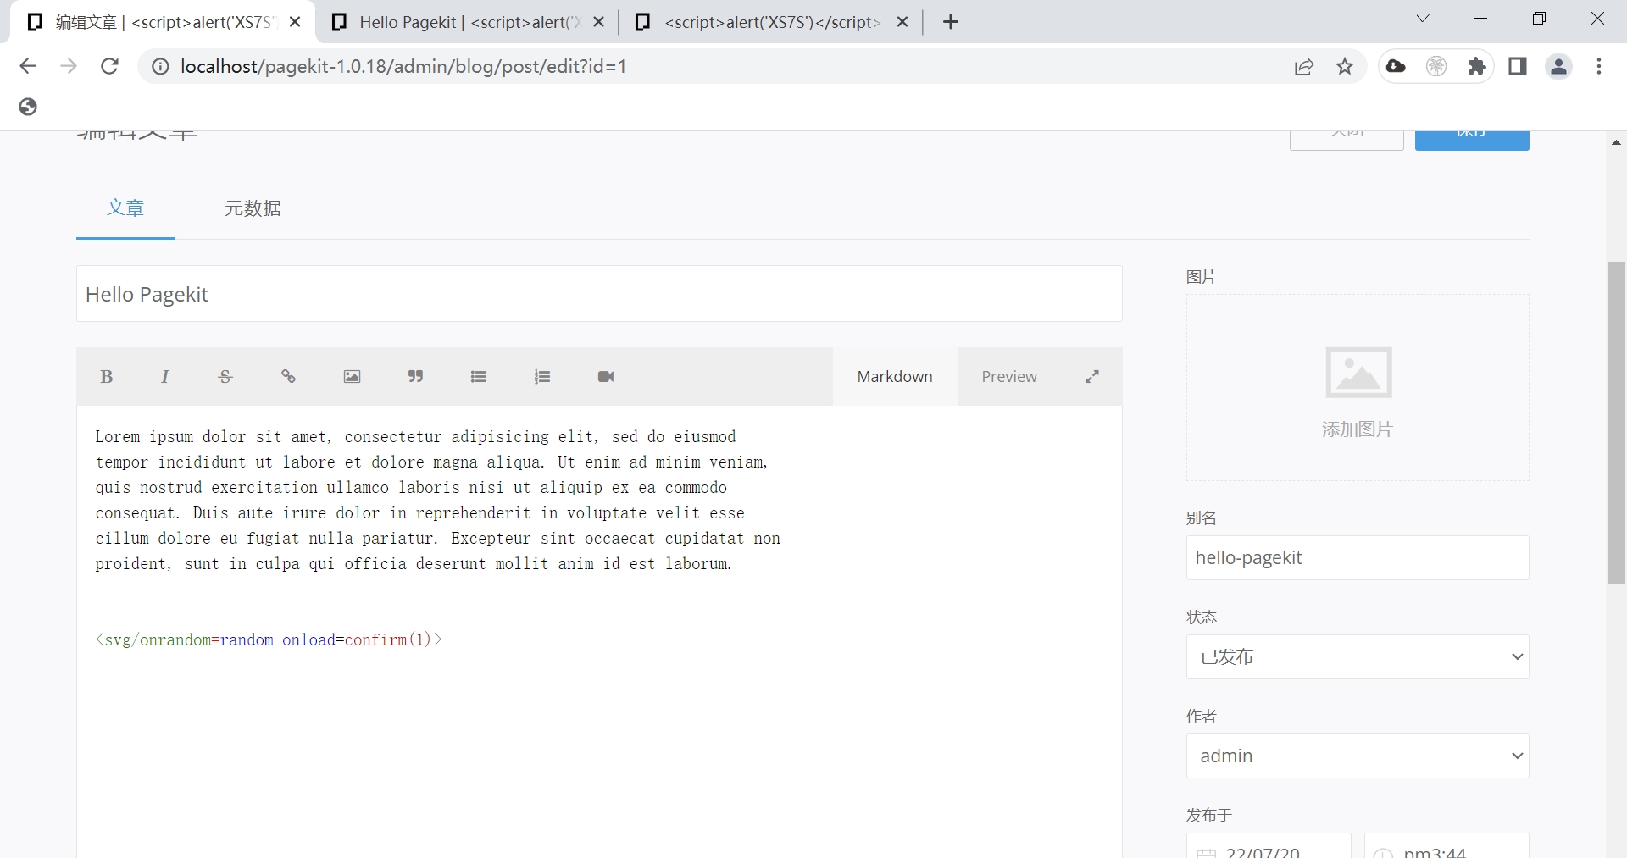Click the publish date field
The width and height of the screenshot is (1627, 858).
click(x=1269, y=847)
